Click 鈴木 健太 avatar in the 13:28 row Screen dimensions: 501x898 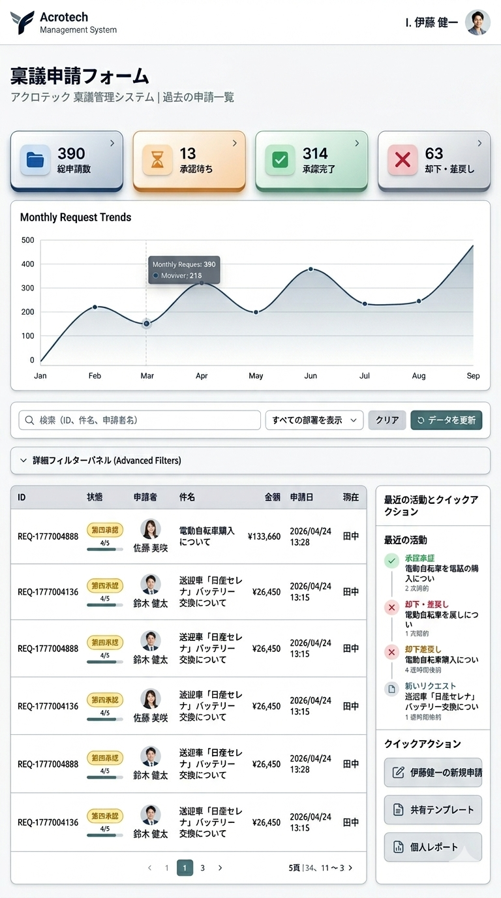(151, 756)
